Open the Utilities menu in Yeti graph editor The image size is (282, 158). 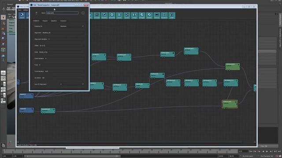tap(26, 10)
